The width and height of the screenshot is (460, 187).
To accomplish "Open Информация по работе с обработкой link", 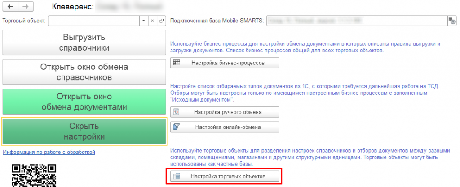I will pyautogui.click(x=49, y=153).
